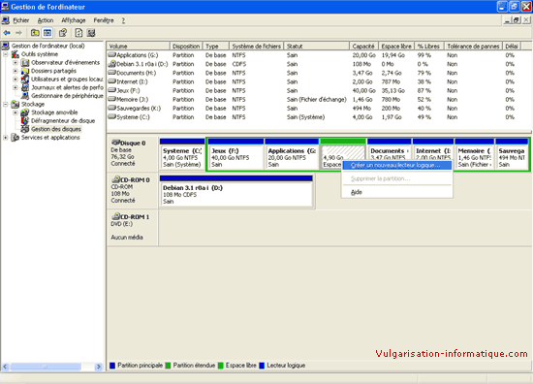Click the Gestionnaire de périphériques icon
Viewport: 533px width, 384px height.
pyautogui.click(x=25, y=96)
